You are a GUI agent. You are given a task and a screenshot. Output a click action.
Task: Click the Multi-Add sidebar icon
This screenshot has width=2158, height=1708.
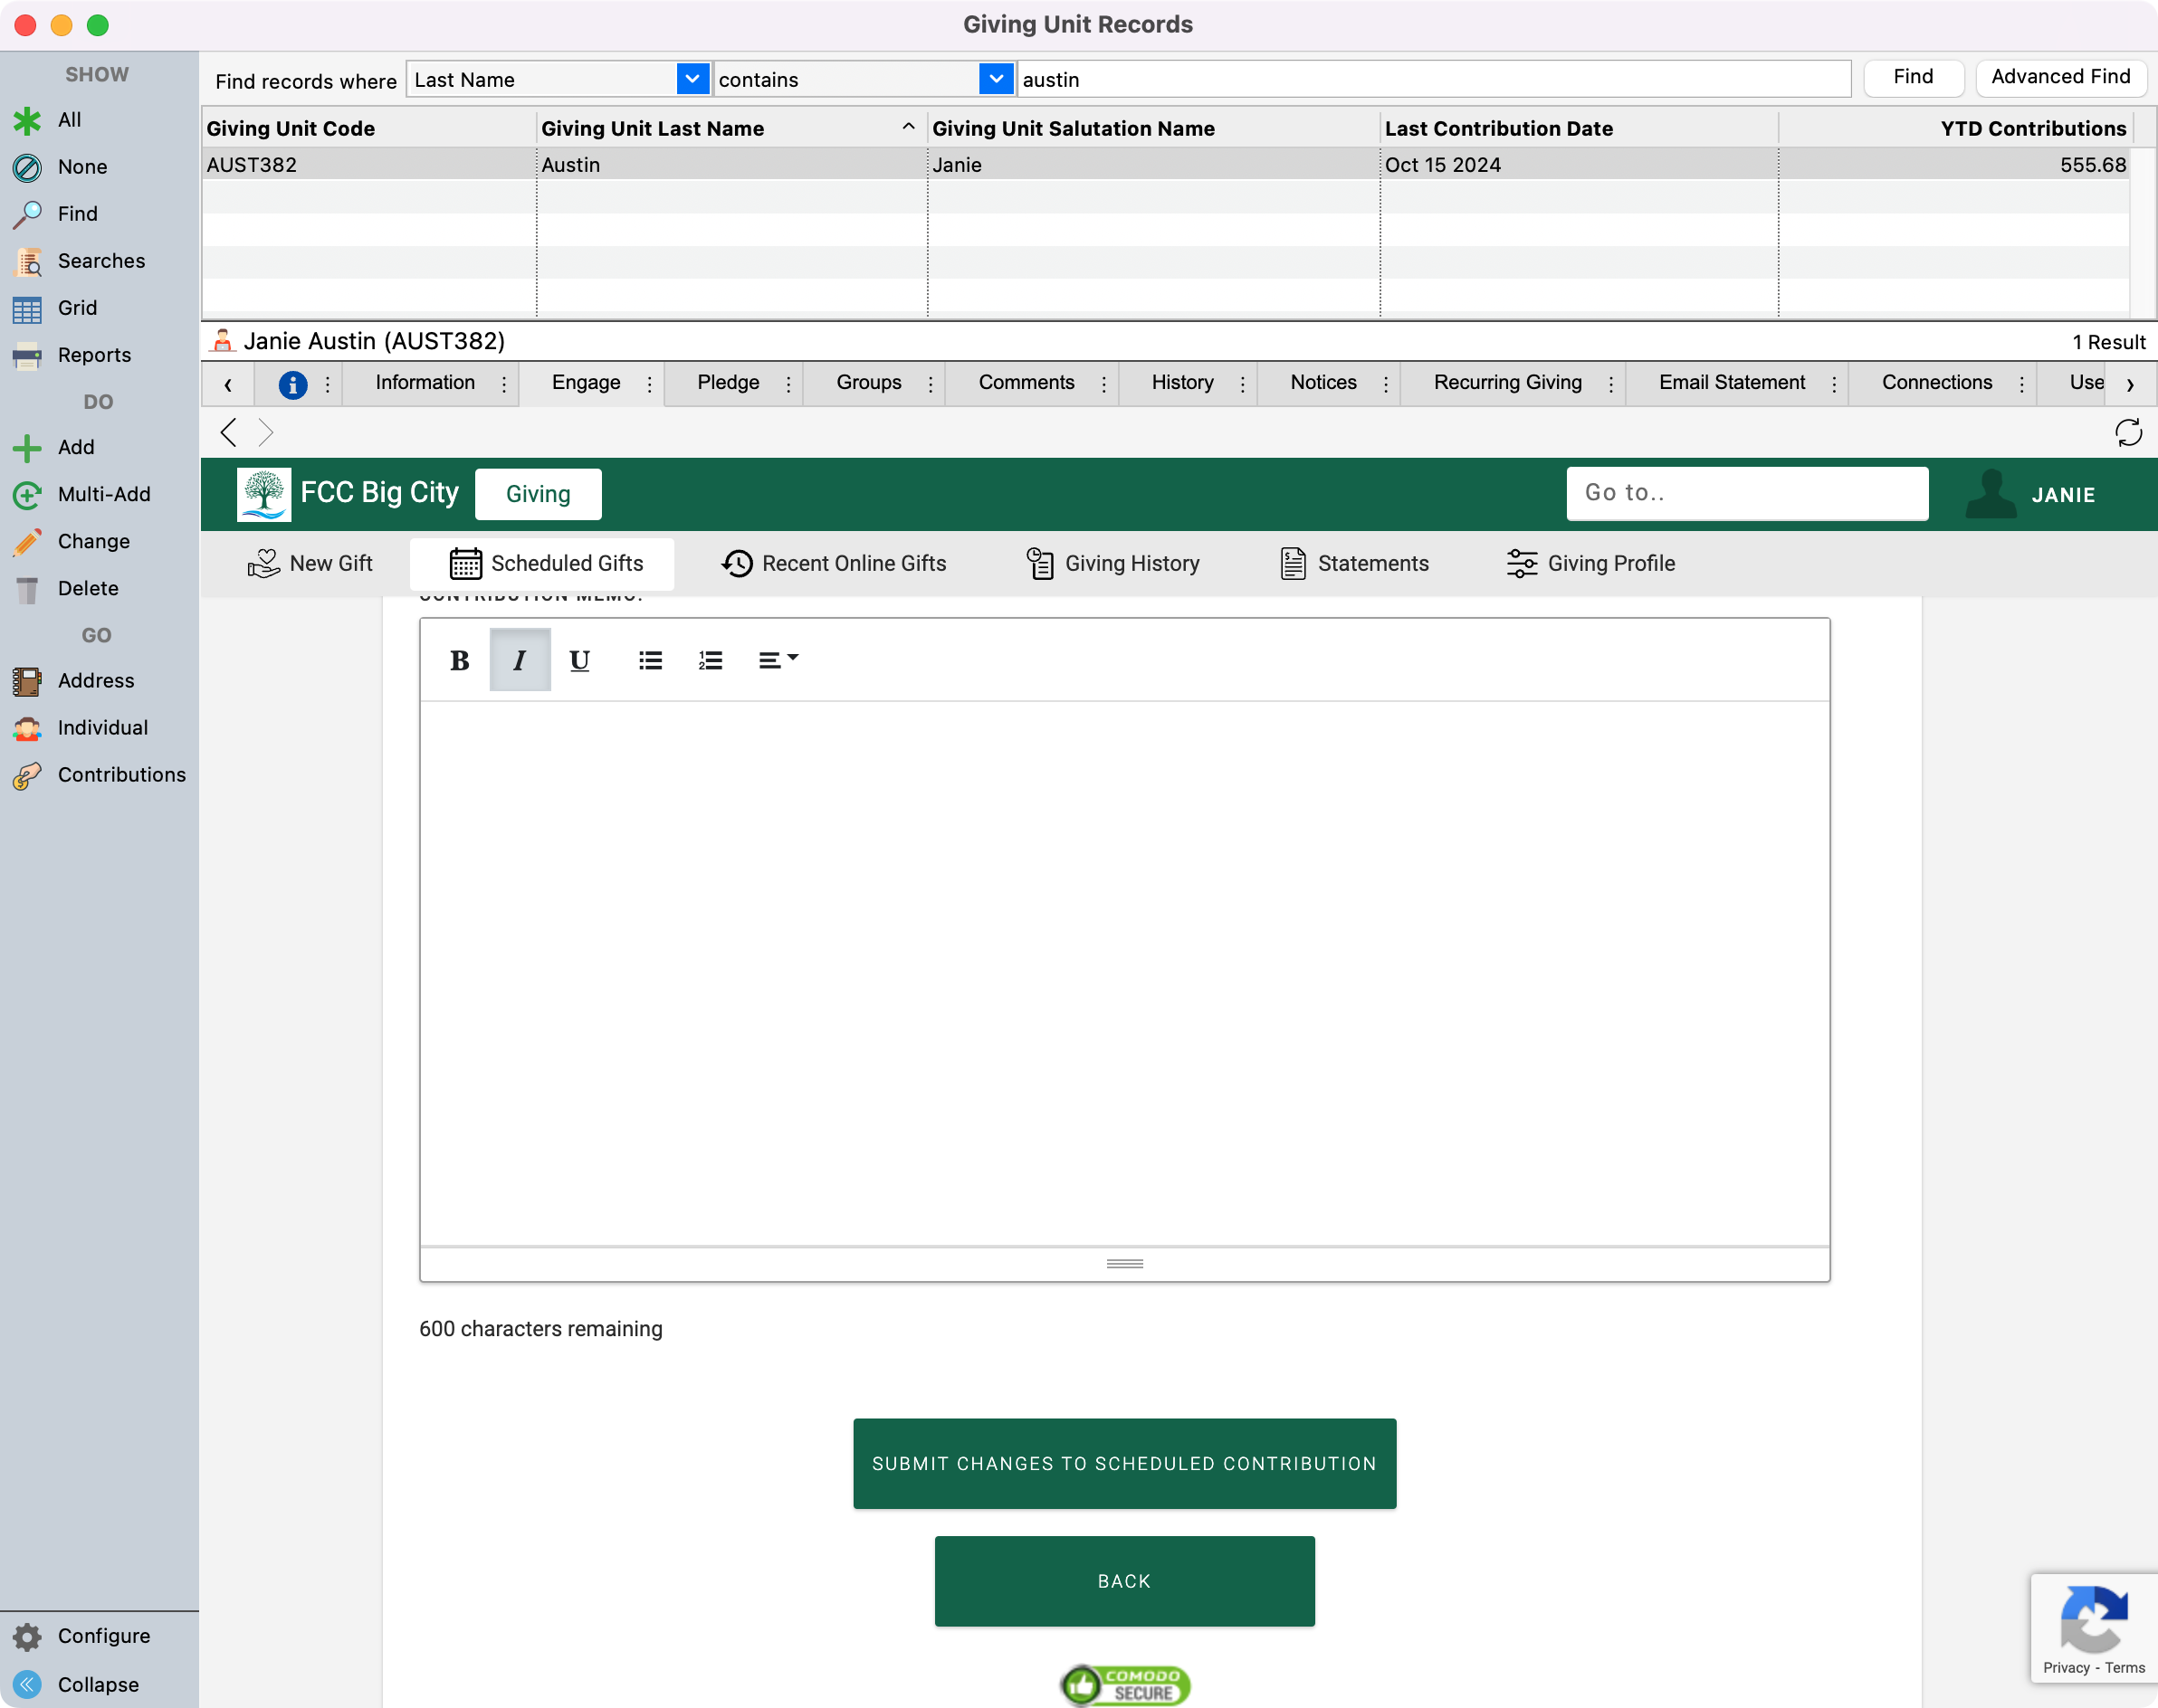tap(27, 494)
